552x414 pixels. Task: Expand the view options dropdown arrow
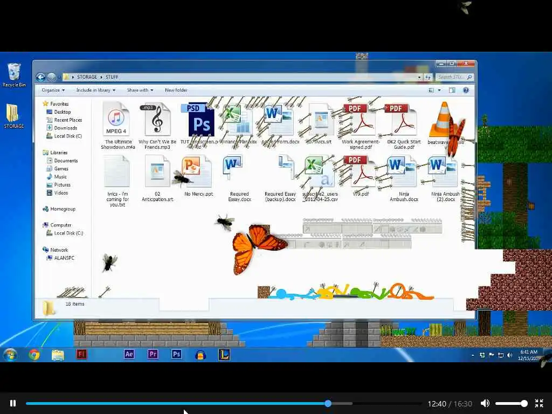[439, 91]
